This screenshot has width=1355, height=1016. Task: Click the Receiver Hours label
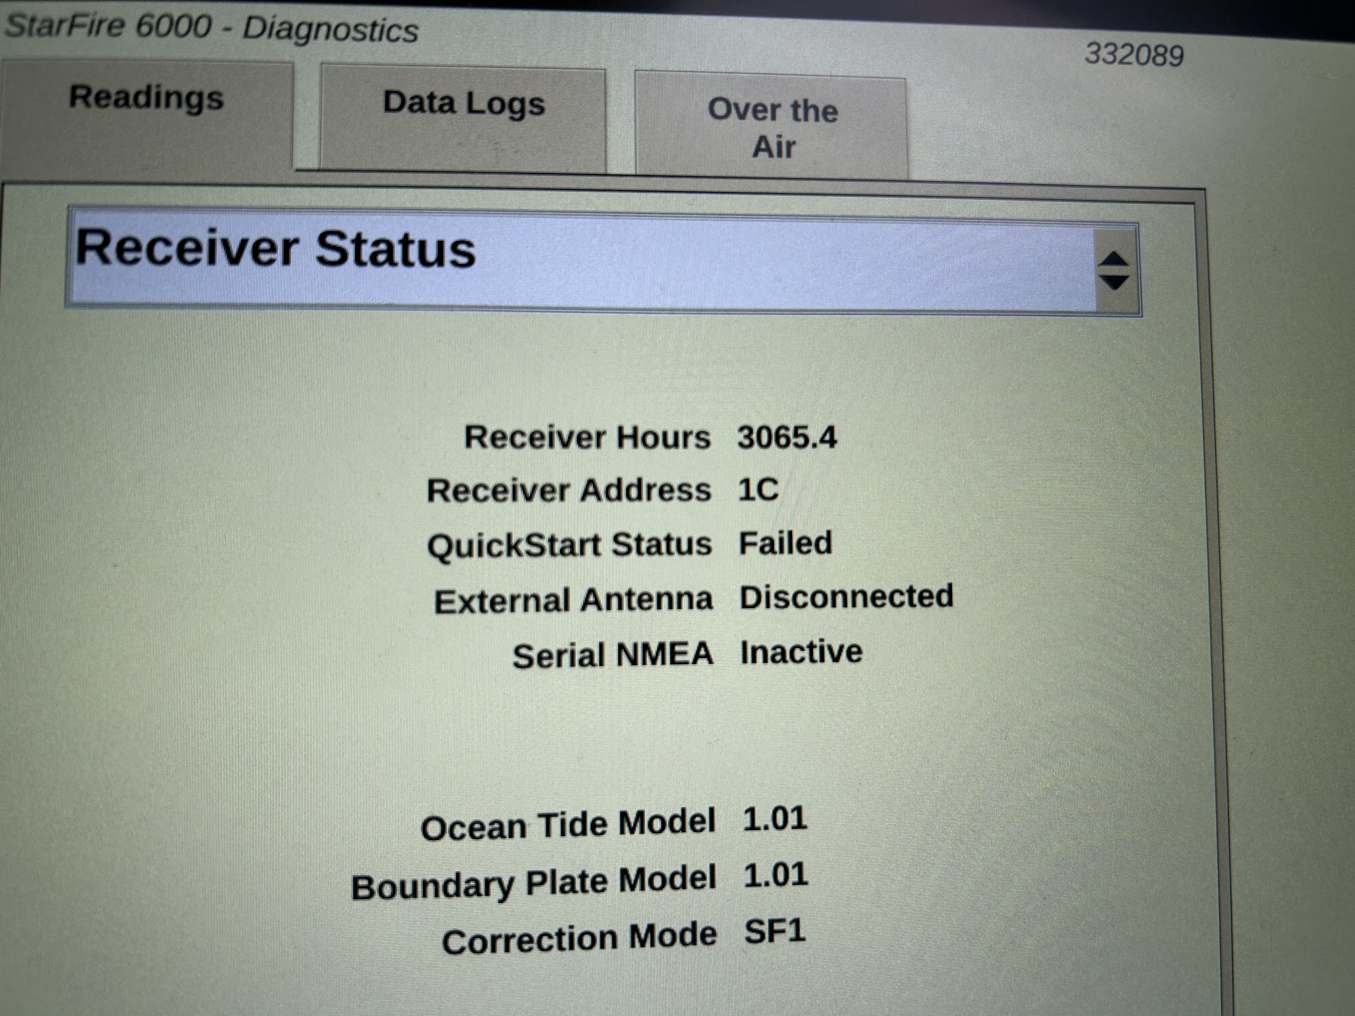pyautogui.click(x=587, y=437)
